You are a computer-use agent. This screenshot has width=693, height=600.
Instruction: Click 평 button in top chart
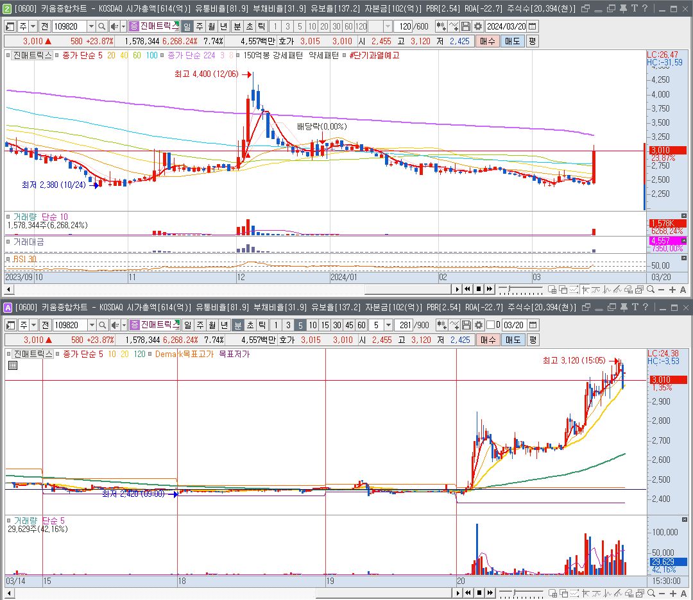pos(532,41)
